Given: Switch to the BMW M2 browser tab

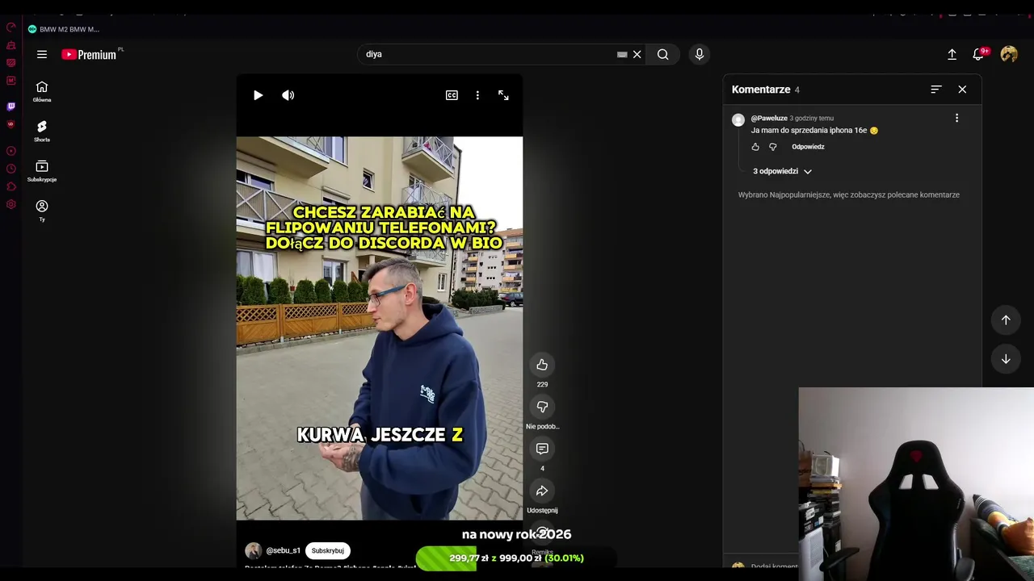Looking at the screenshot, I should 65,29.
